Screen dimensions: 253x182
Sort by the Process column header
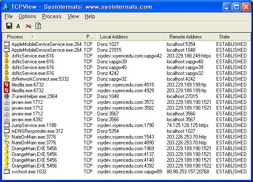tap(42, 37)
